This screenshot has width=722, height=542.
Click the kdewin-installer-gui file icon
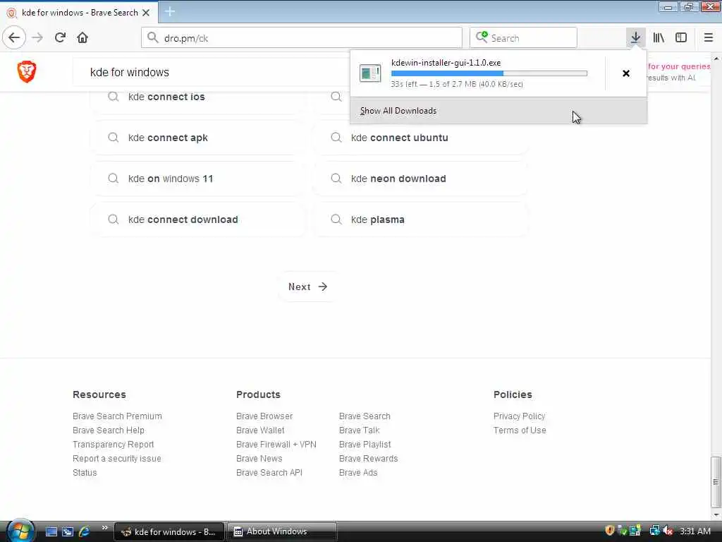tap(370, 73)
